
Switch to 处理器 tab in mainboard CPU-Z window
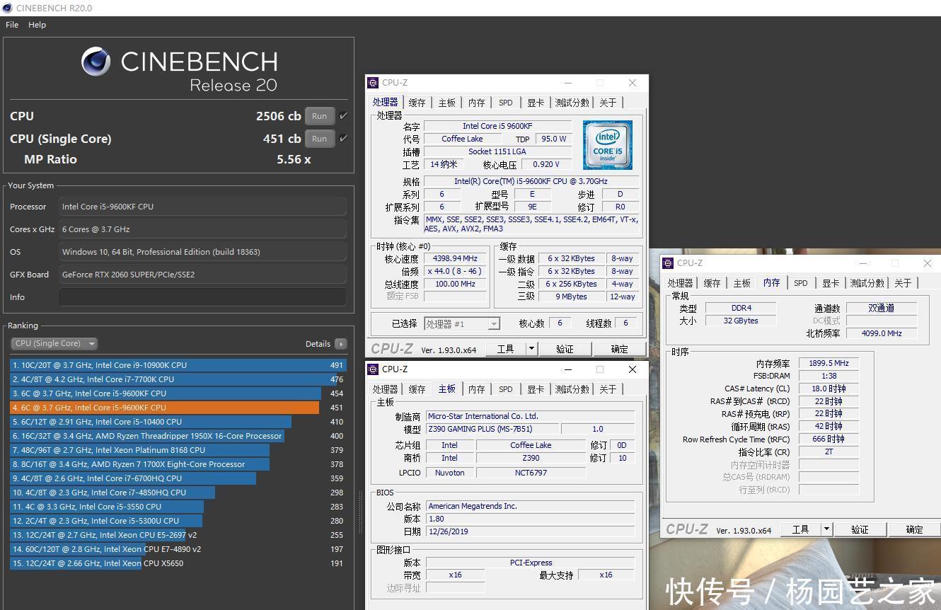pos(385,389)
